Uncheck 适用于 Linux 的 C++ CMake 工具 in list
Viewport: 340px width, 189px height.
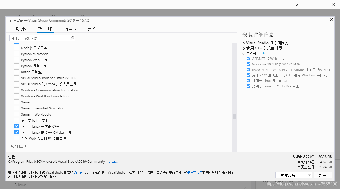17,132
